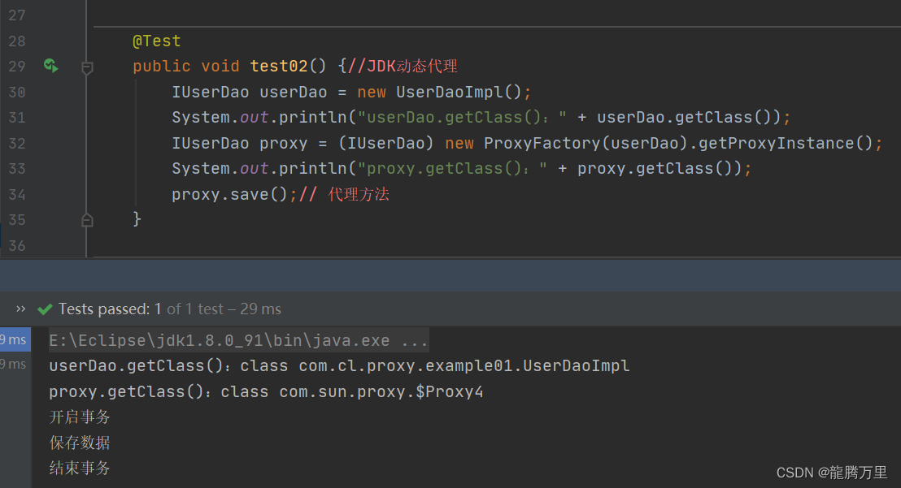The image size is (901, 488).
Task: Select the first test result timing row
Action: click(x=15, y=339)
